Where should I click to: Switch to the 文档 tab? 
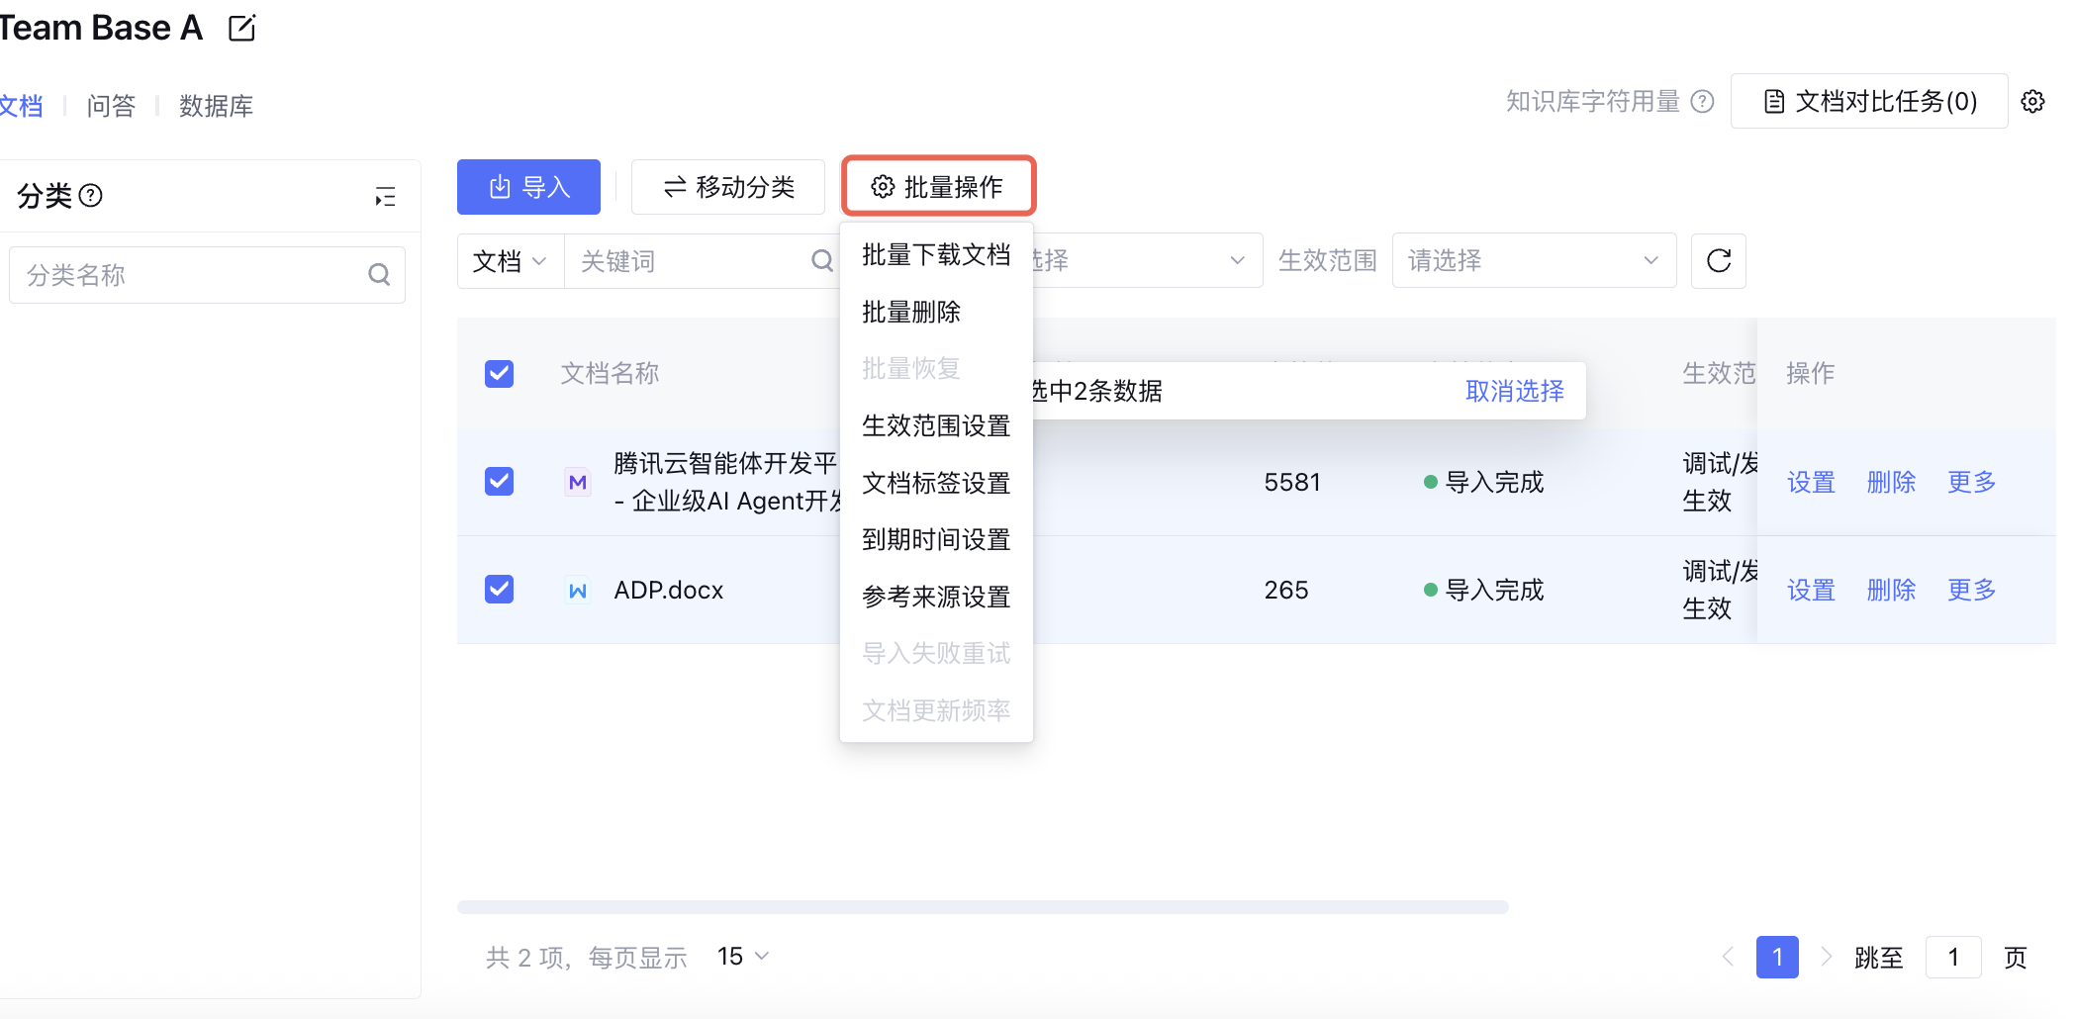(21, 106)
